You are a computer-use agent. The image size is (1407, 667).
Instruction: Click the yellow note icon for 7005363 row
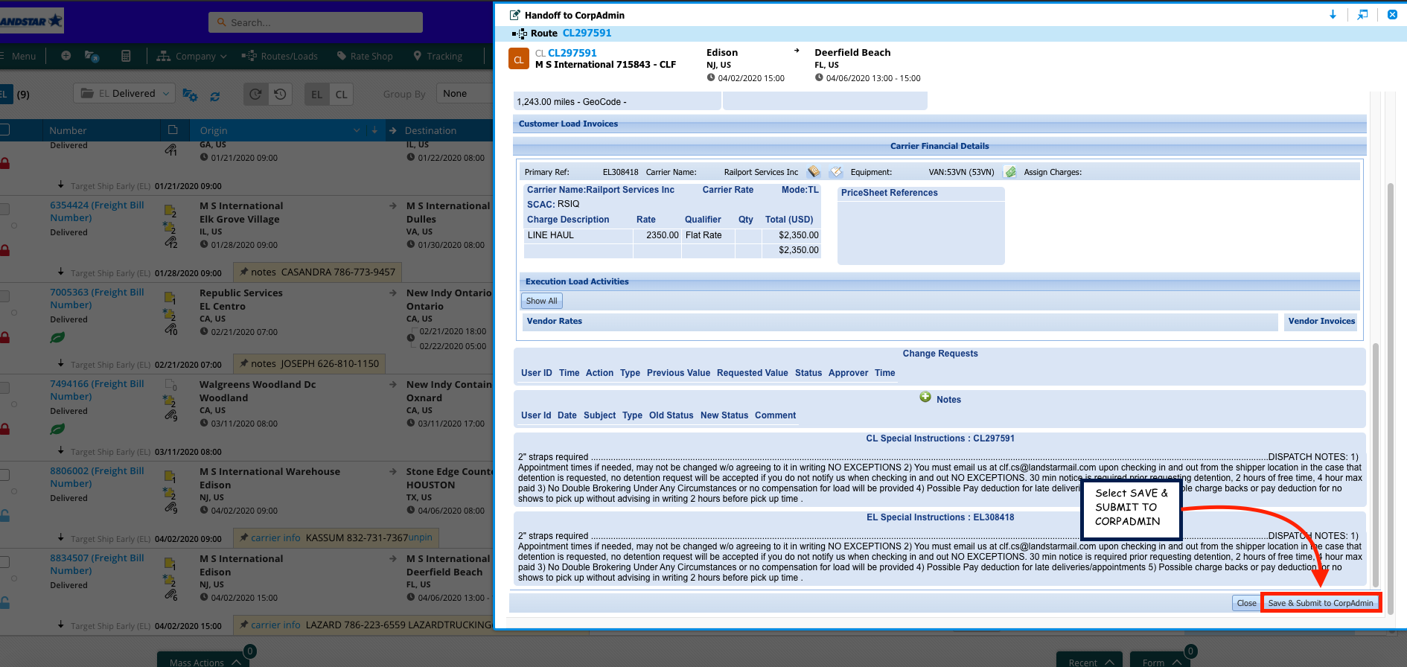[x=170, y=298]
